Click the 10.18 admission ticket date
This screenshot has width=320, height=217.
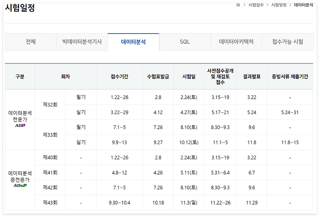(158, 203)
